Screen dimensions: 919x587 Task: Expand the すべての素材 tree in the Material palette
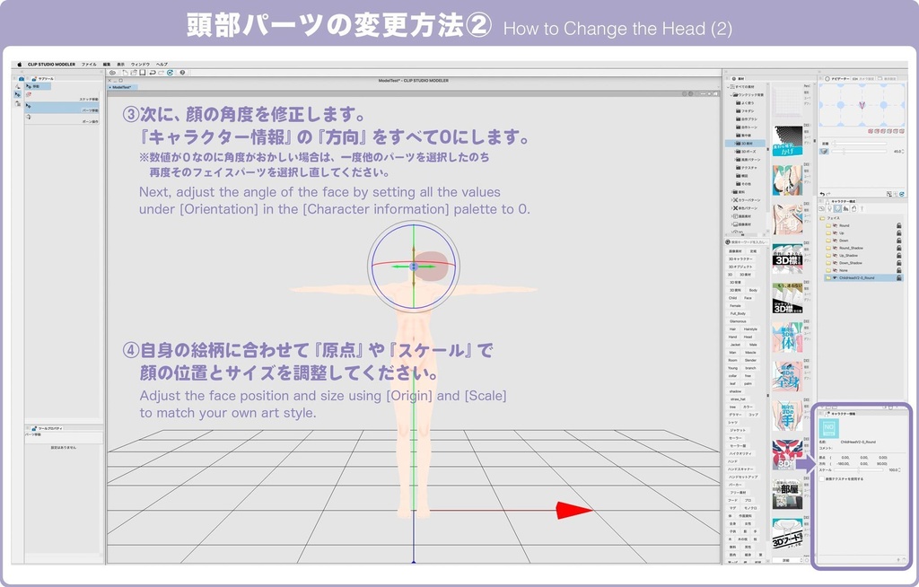(x=727, y=88)
